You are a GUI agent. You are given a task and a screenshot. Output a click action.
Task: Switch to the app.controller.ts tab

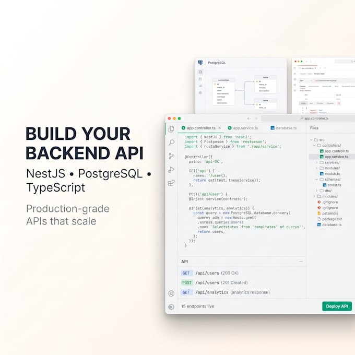pos(201,128)
